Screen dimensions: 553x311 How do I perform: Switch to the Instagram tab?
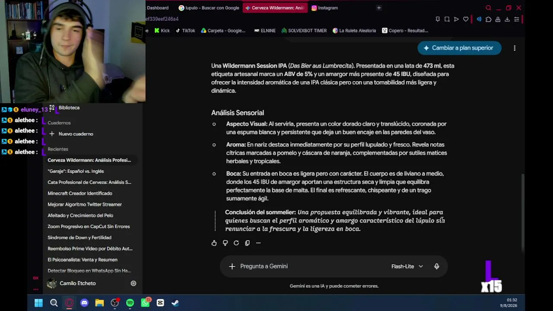point(325,8)
